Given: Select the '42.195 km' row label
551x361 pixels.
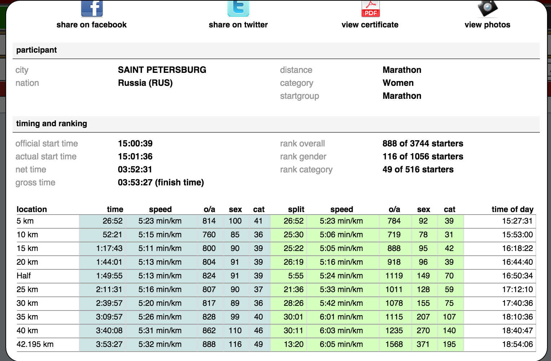Looking at the screenshot, I should pyautogui.click(x=35, y=344).
